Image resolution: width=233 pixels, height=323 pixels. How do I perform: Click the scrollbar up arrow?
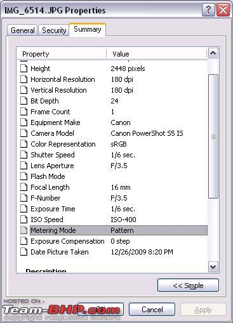[213, 53]
